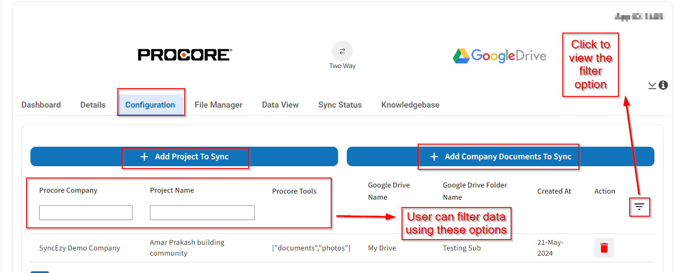Click the Add Project To Sync button
The image size is (674, 273).
184,156
